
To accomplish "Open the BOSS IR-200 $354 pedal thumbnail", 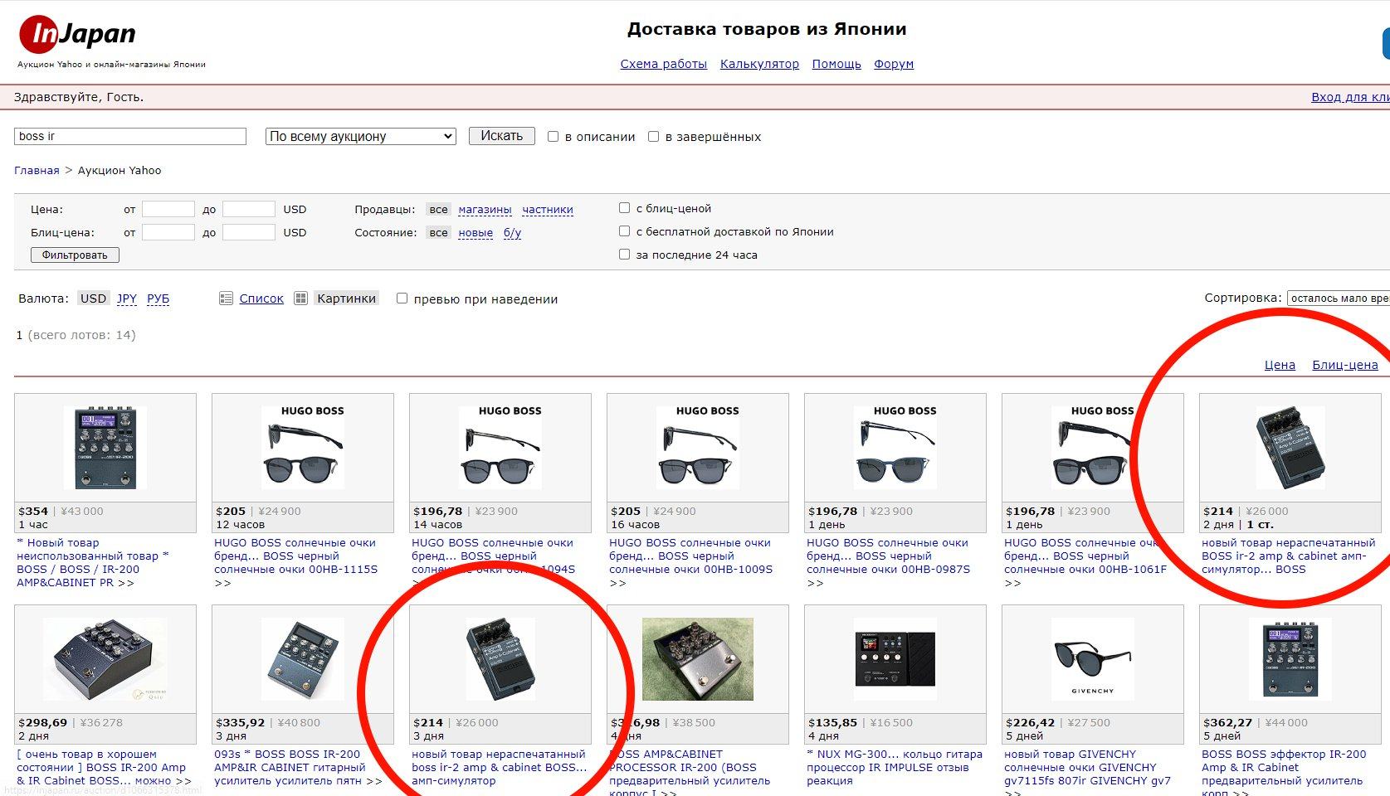I will point(105,448).
